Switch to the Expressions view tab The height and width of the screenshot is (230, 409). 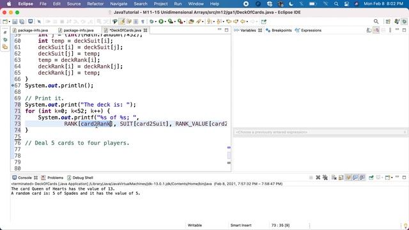click(308, 30)
